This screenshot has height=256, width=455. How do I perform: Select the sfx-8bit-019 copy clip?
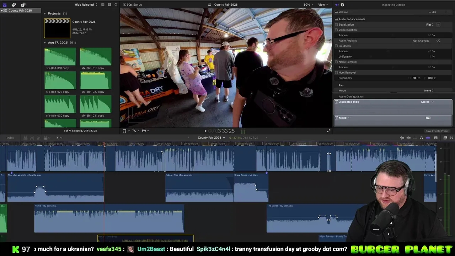pyautogui.click(x=96, y=57)
